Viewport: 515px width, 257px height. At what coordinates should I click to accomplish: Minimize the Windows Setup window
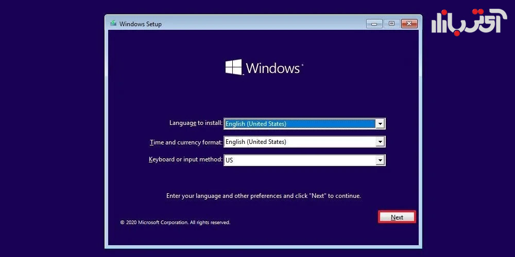pos(374,24)
